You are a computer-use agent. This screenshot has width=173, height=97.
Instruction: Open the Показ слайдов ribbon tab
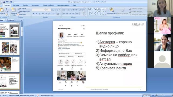pyautogui.click(x=48, y=5)
